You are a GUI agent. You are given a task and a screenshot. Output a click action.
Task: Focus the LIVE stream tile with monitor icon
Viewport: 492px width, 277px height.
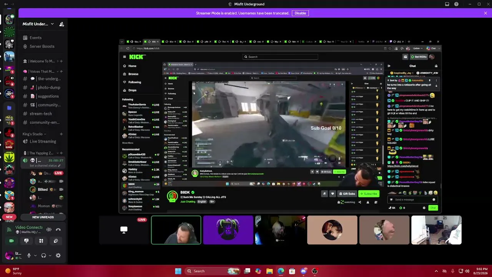124,230
